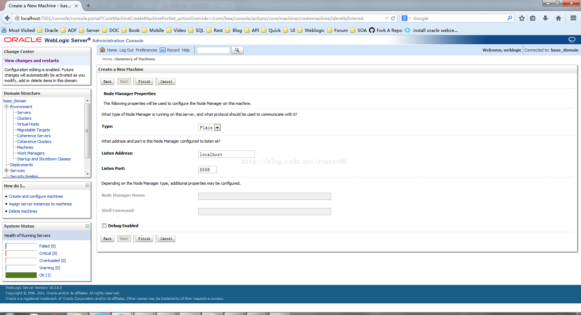The image size is (581, 315).
Task: Click Home breadcrumb link
Action: (x=107, y=59)
